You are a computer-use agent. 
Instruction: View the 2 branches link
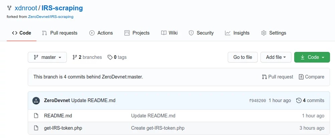[x=87, y=57]
